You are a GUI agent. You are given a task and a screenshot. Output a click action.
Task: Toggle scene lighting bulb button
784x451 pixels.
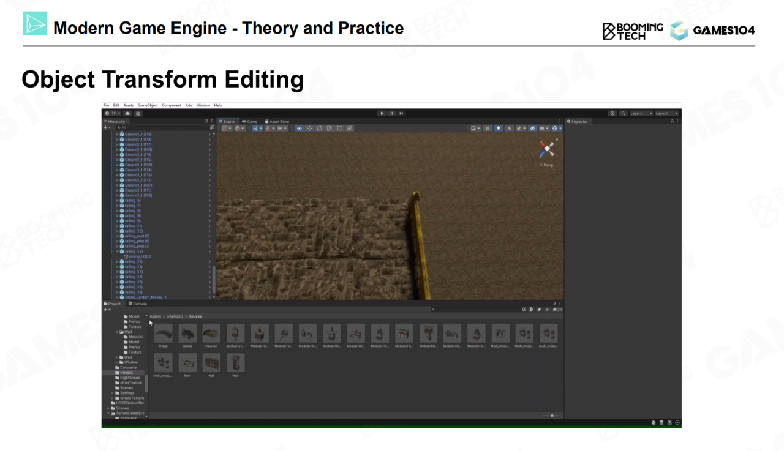click(499, 129)
